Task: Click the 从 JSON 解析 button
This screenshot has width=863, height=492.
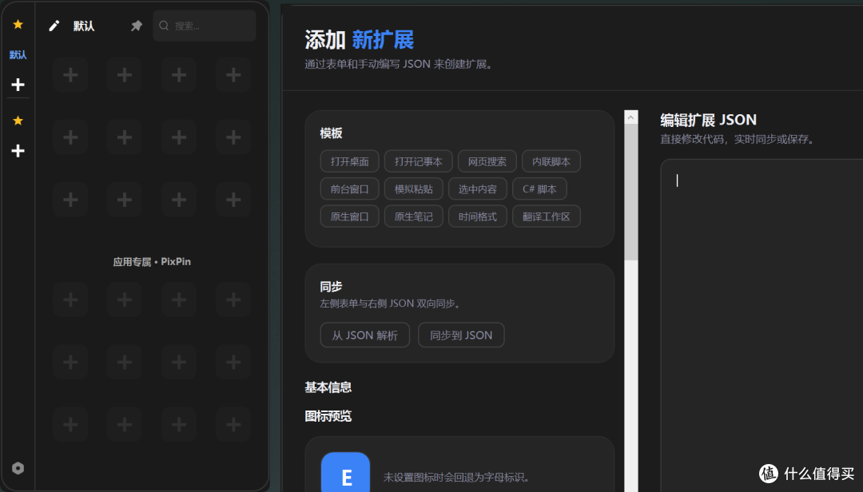Action: pyautogui.click(x=365, y=335)
